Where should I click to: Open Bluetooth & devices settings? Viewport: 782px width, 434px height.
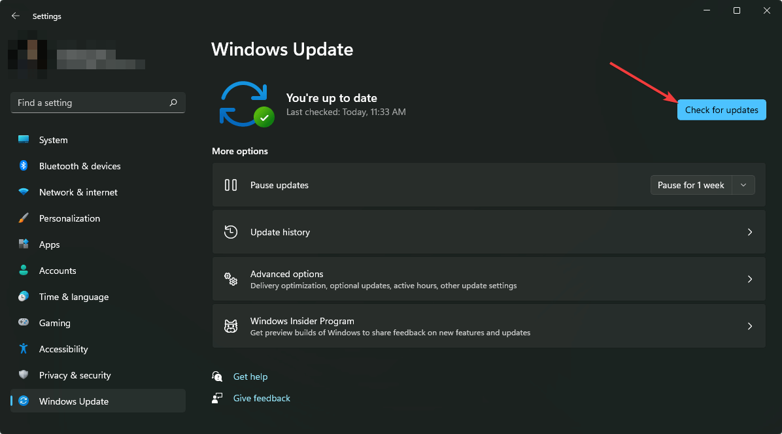point(23,166)
